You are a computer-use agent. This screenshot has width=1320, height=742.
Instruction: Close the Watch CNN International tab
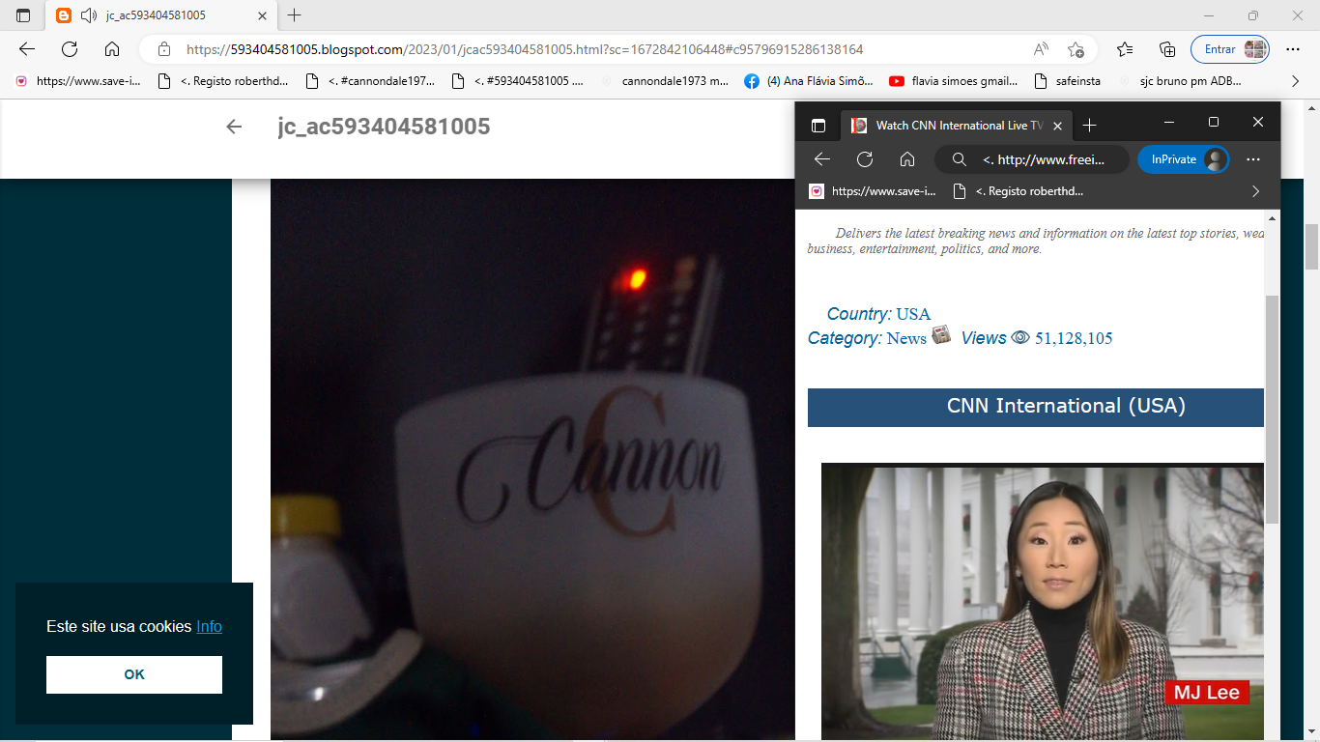tap(1057, 126)
